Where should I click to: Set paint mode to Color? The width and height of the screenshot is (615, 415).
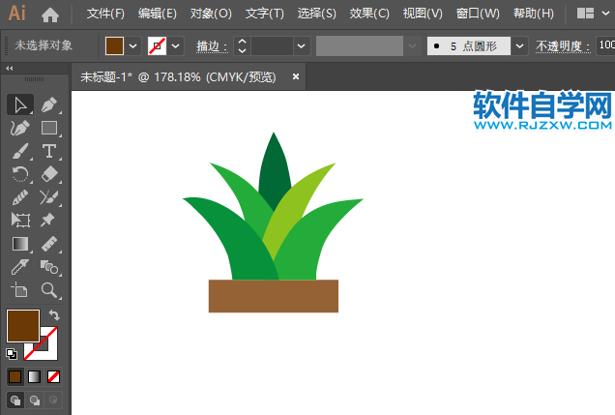pyautogui.click(x=15, y=377)
